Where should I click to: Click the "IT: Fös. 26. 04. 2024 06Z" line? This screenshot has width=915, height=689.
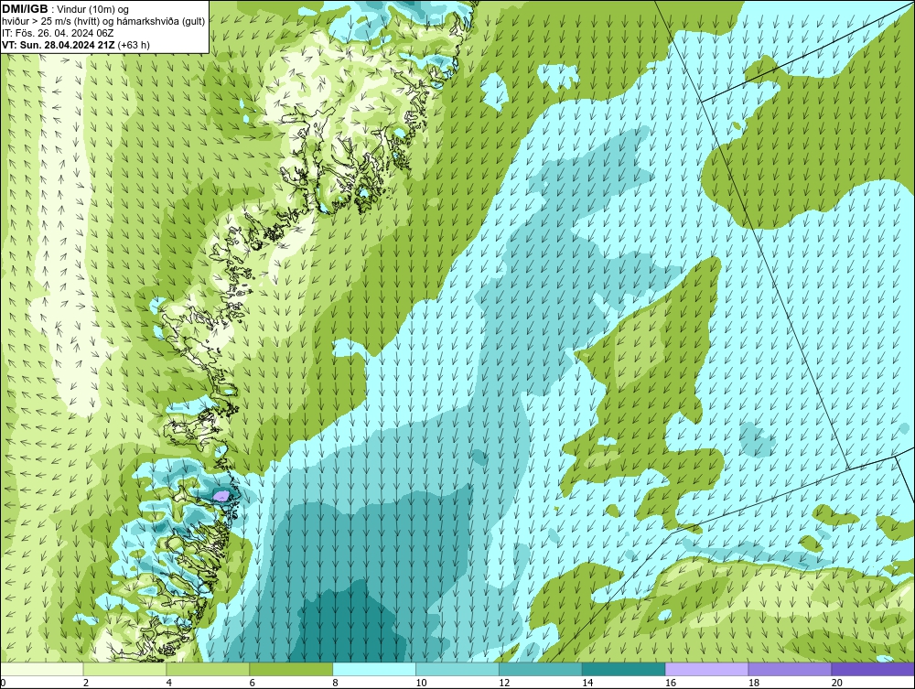click(58, 33)
